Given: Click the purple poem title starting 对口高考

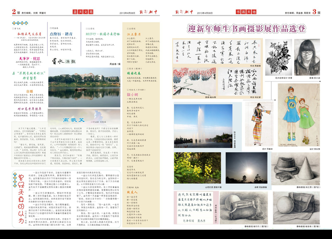Looking at the screenshot, I should pos(29,109).
